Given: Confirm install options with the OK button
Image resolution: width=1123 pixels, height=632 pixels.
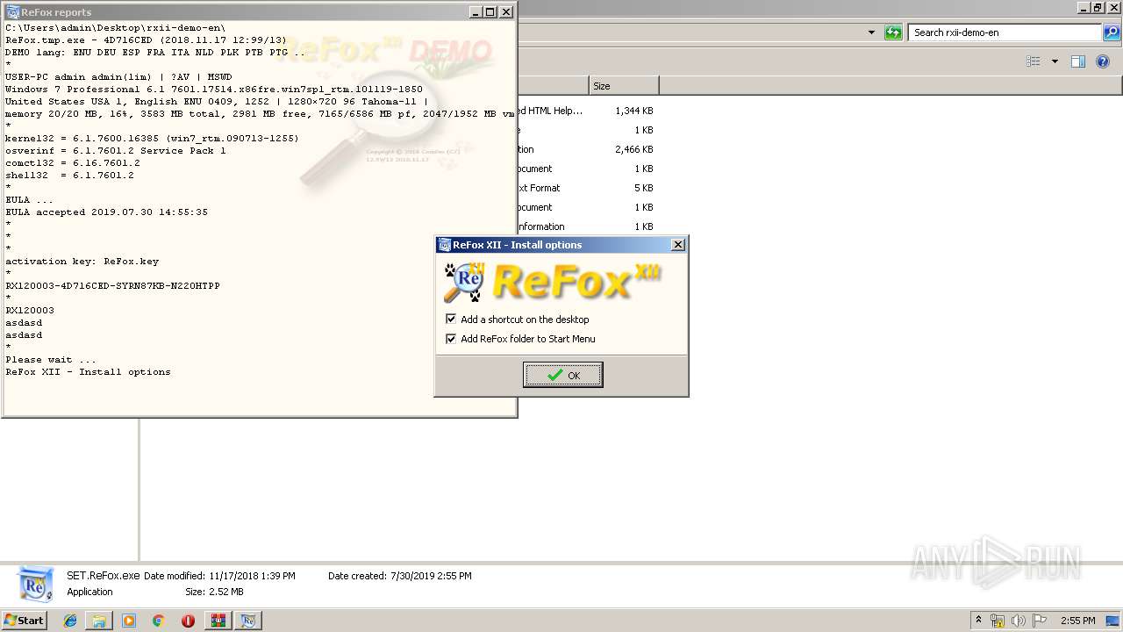Looking at the screenshot, I should (562, 375).
